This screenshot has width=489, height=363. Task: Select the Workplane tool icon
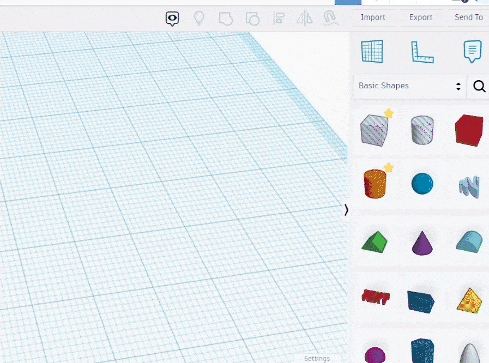pos(372,51)
